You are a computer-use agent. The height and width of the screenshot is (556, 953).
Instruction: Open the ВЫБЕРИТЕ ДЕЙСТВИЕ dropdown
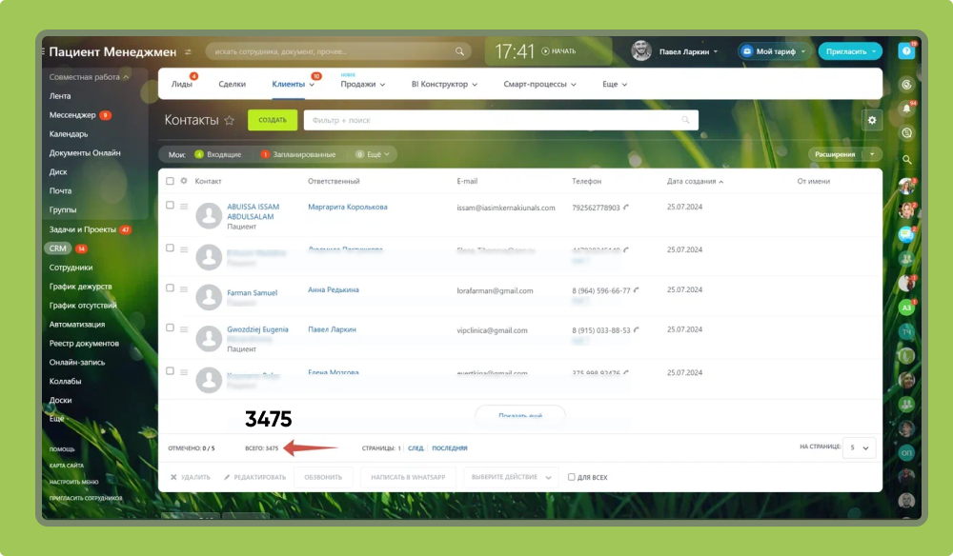coord(511,477)
